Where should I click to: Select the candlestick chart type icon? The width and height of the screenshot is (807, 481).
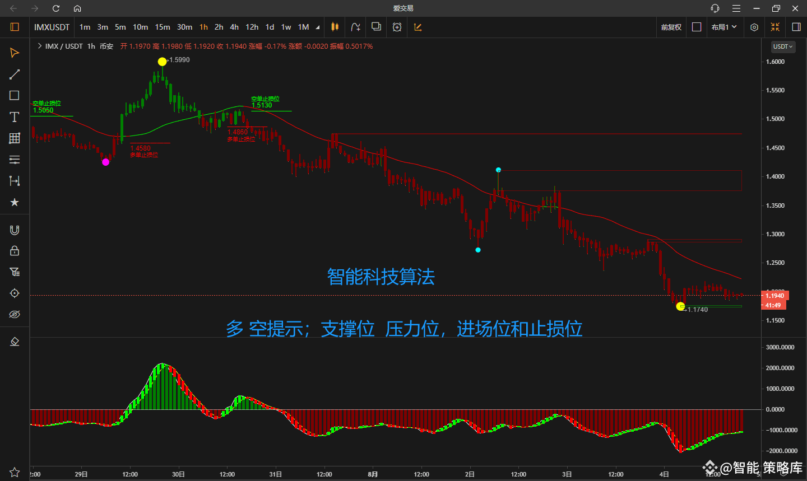coord(335,27)
